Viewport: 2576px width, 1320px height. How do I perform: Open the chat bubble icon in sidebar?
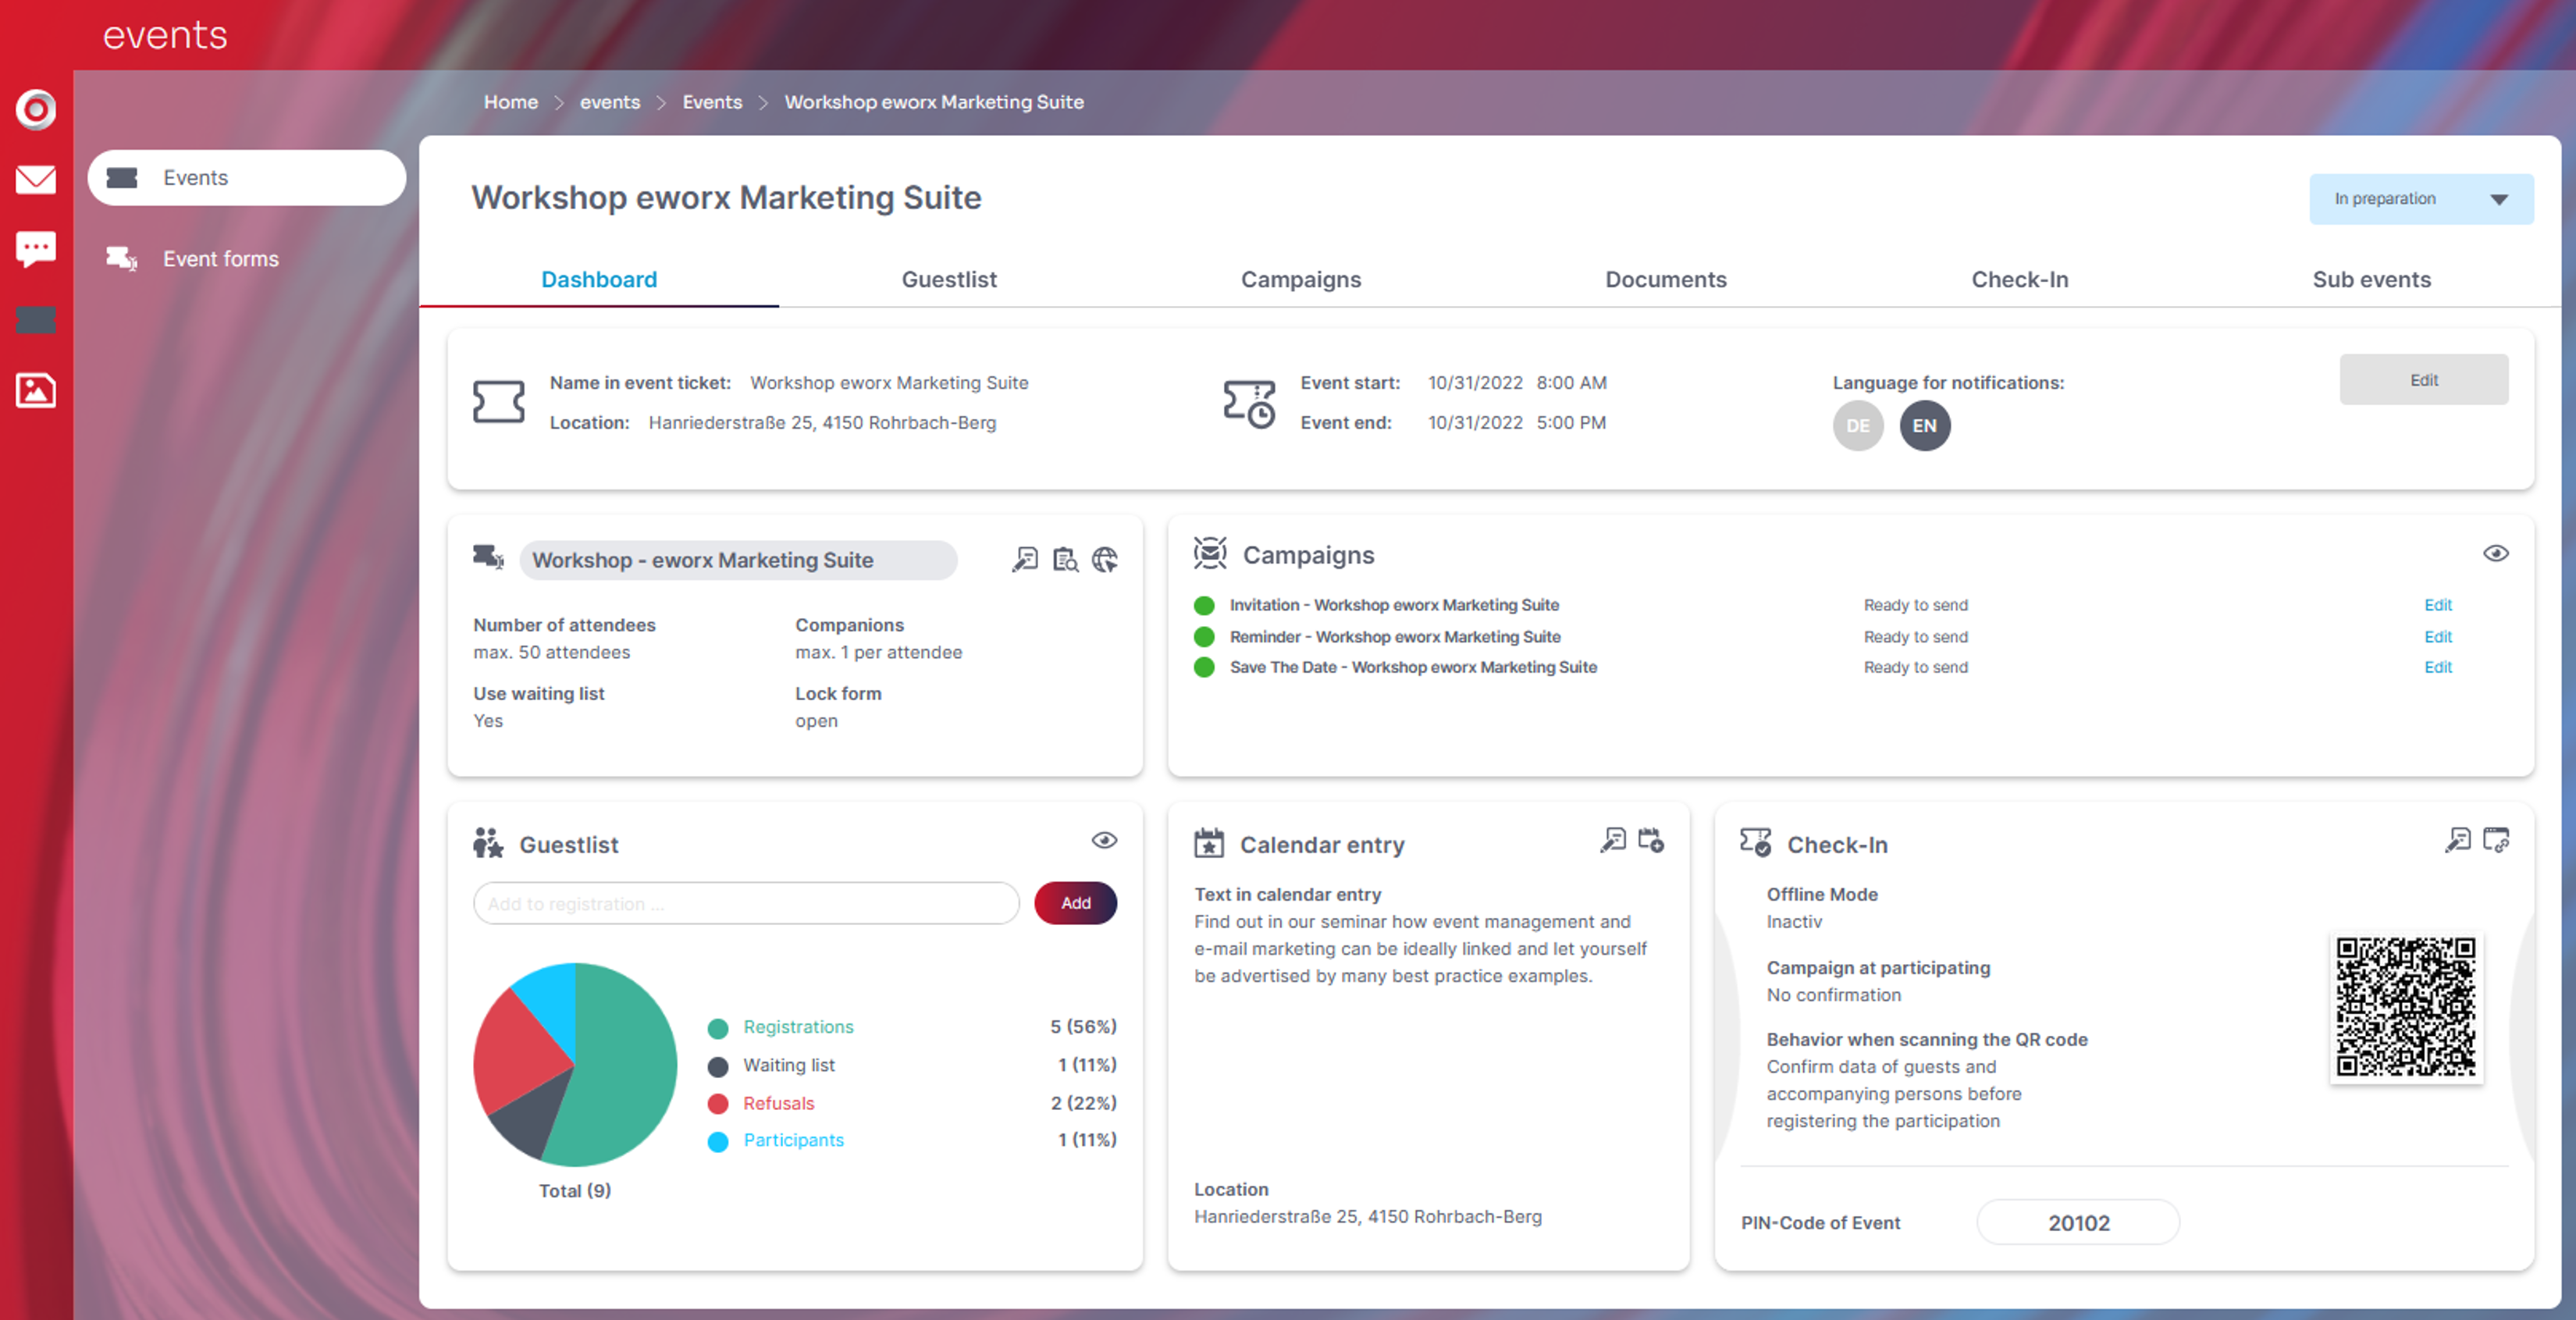pyautogui.click(x=36, y=249)
